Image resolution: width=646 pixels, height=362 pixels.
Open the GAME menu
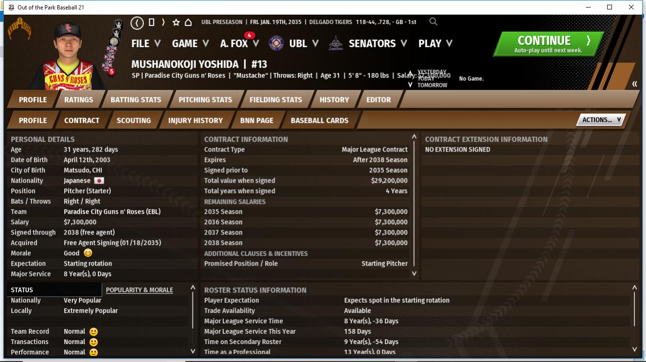click(x=190, y=43)
